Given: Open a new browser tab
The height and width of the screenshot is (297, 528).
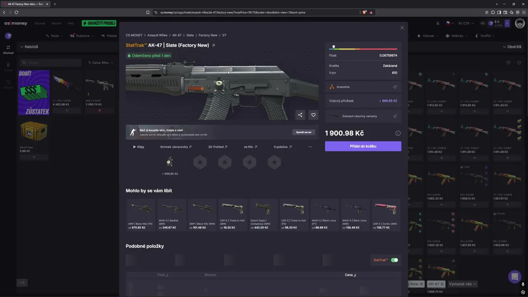Looking at the screenshot, I should (54, 4).
